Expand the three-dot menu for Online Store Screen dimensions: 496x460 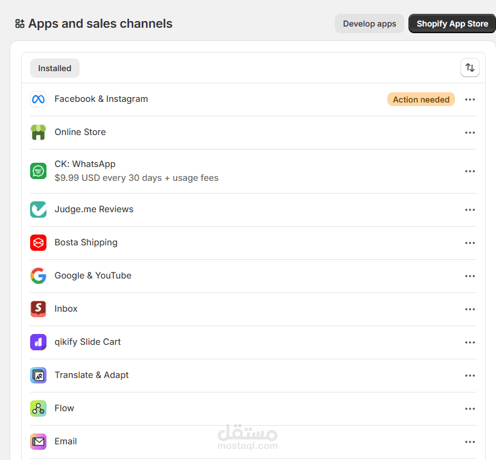[x=470, y=133]
